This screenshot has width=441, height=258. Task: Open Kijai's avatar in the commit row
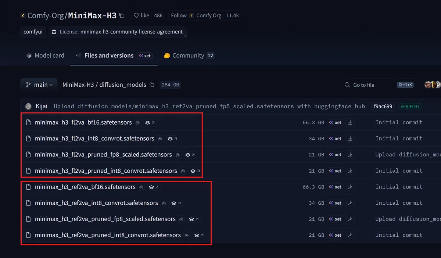pos(29,106)
